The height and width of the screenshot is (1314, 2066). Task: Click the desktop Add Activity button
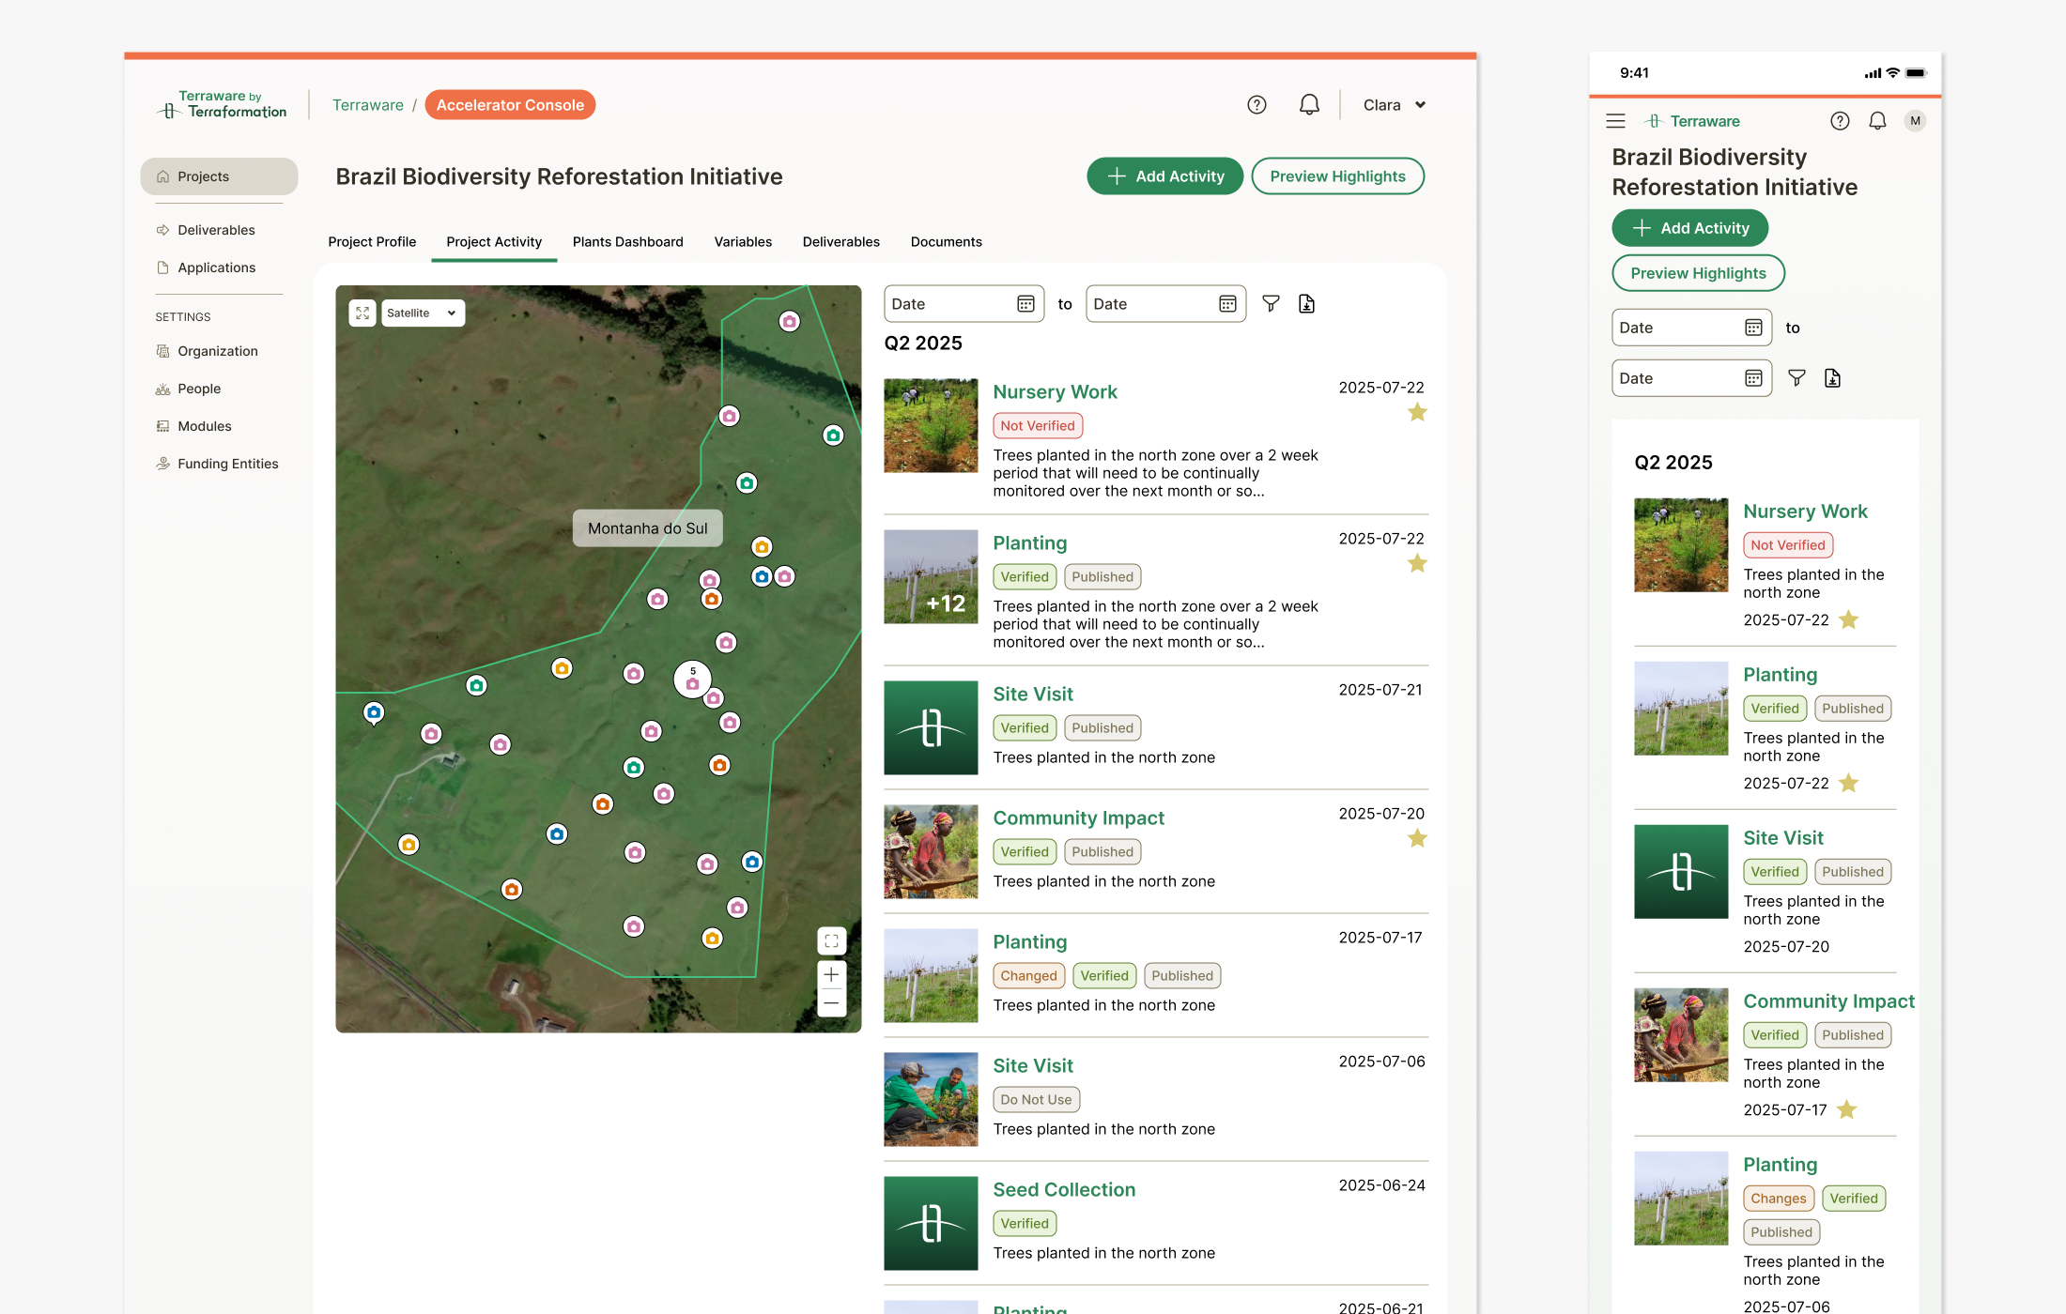click(x=1164, y=176)
